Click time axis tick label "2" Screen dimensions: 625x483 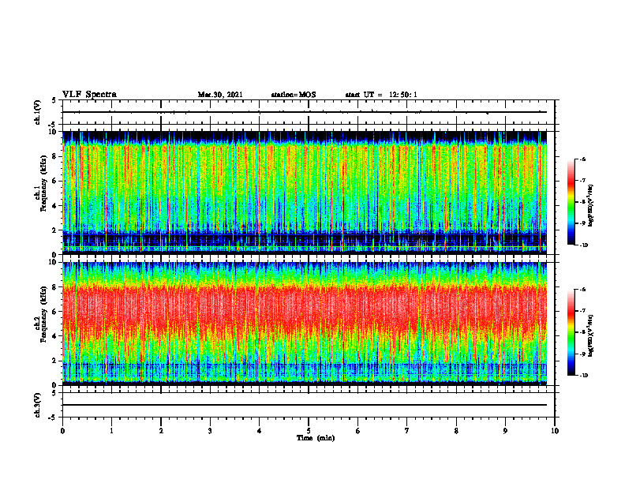(x=161, y=431)
